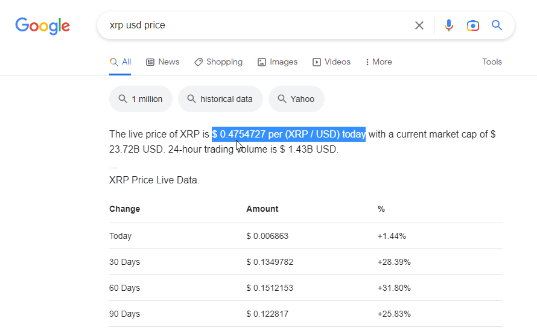This screenshot has height=333, width=537.
Task: Open the Tools filter options
Action: pos(492,62)
